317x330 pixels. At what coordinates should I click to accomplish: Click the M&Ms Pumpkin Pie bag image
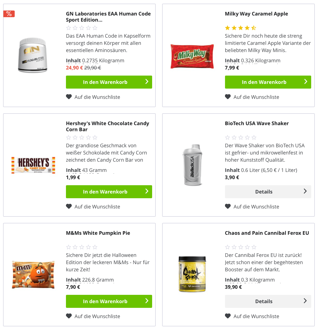[x=33, y=274]
